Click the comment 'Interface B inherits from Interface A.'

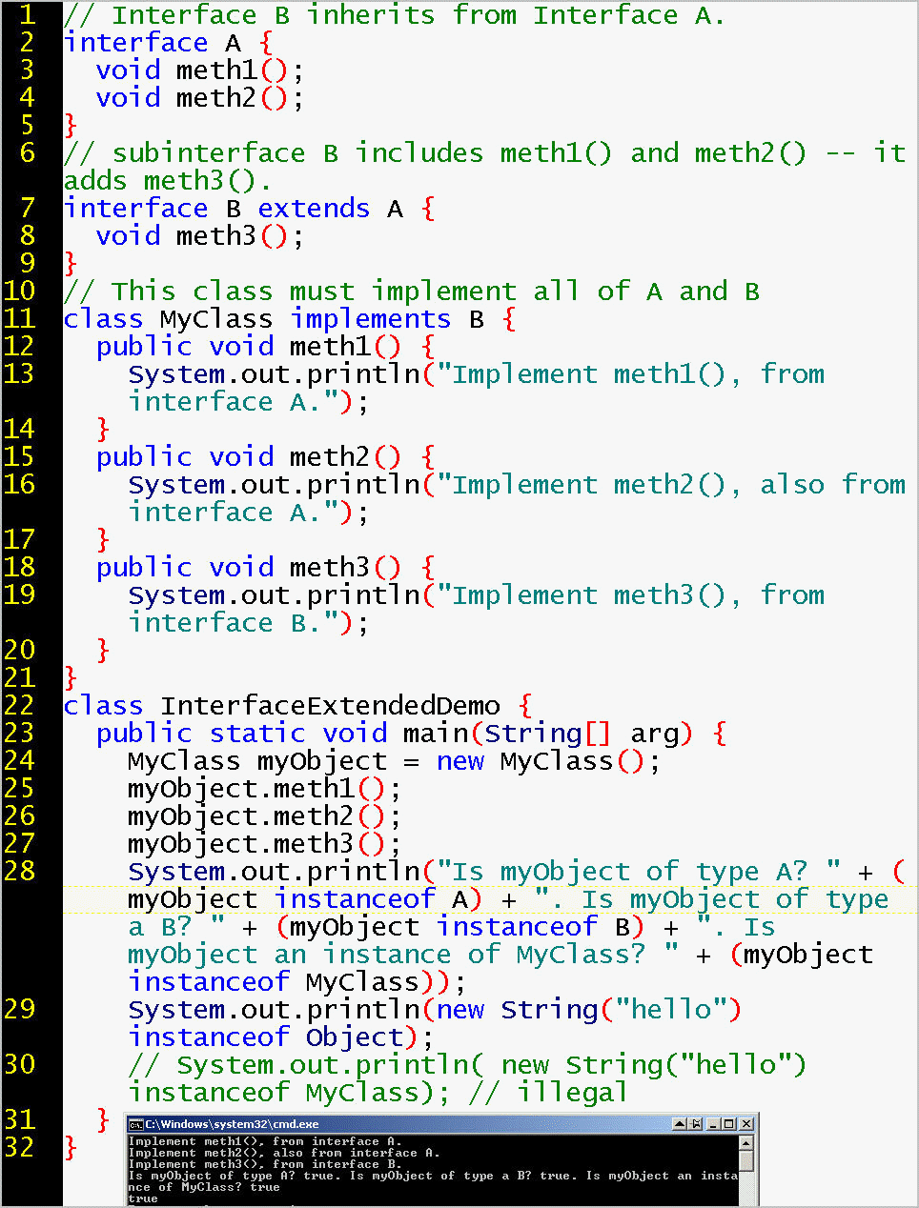(394, 15)
